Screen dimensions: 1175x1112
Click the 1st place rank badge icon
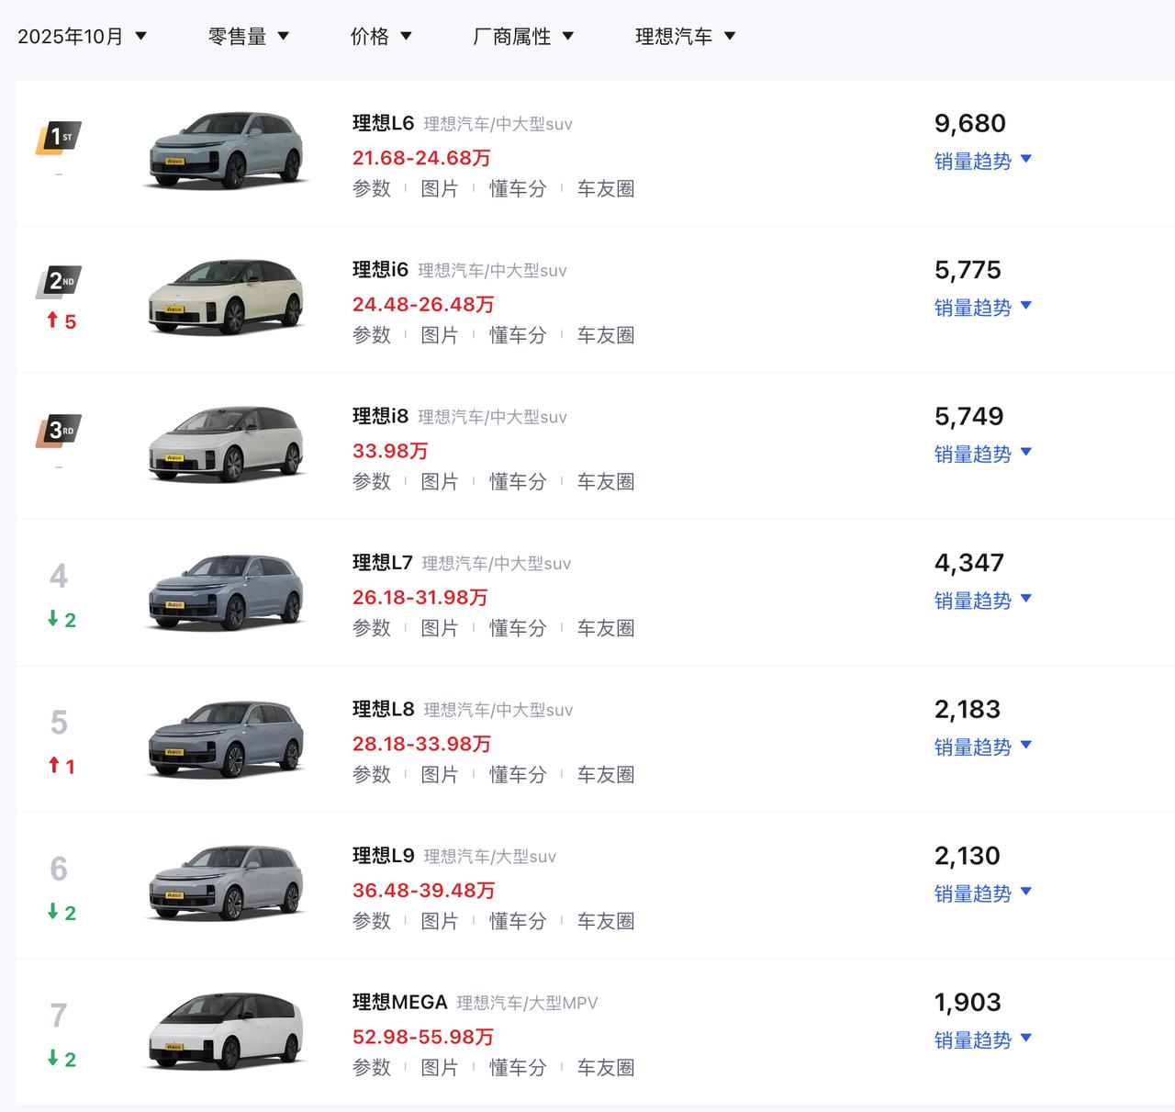pyautogui.click(x=59, y=138)
